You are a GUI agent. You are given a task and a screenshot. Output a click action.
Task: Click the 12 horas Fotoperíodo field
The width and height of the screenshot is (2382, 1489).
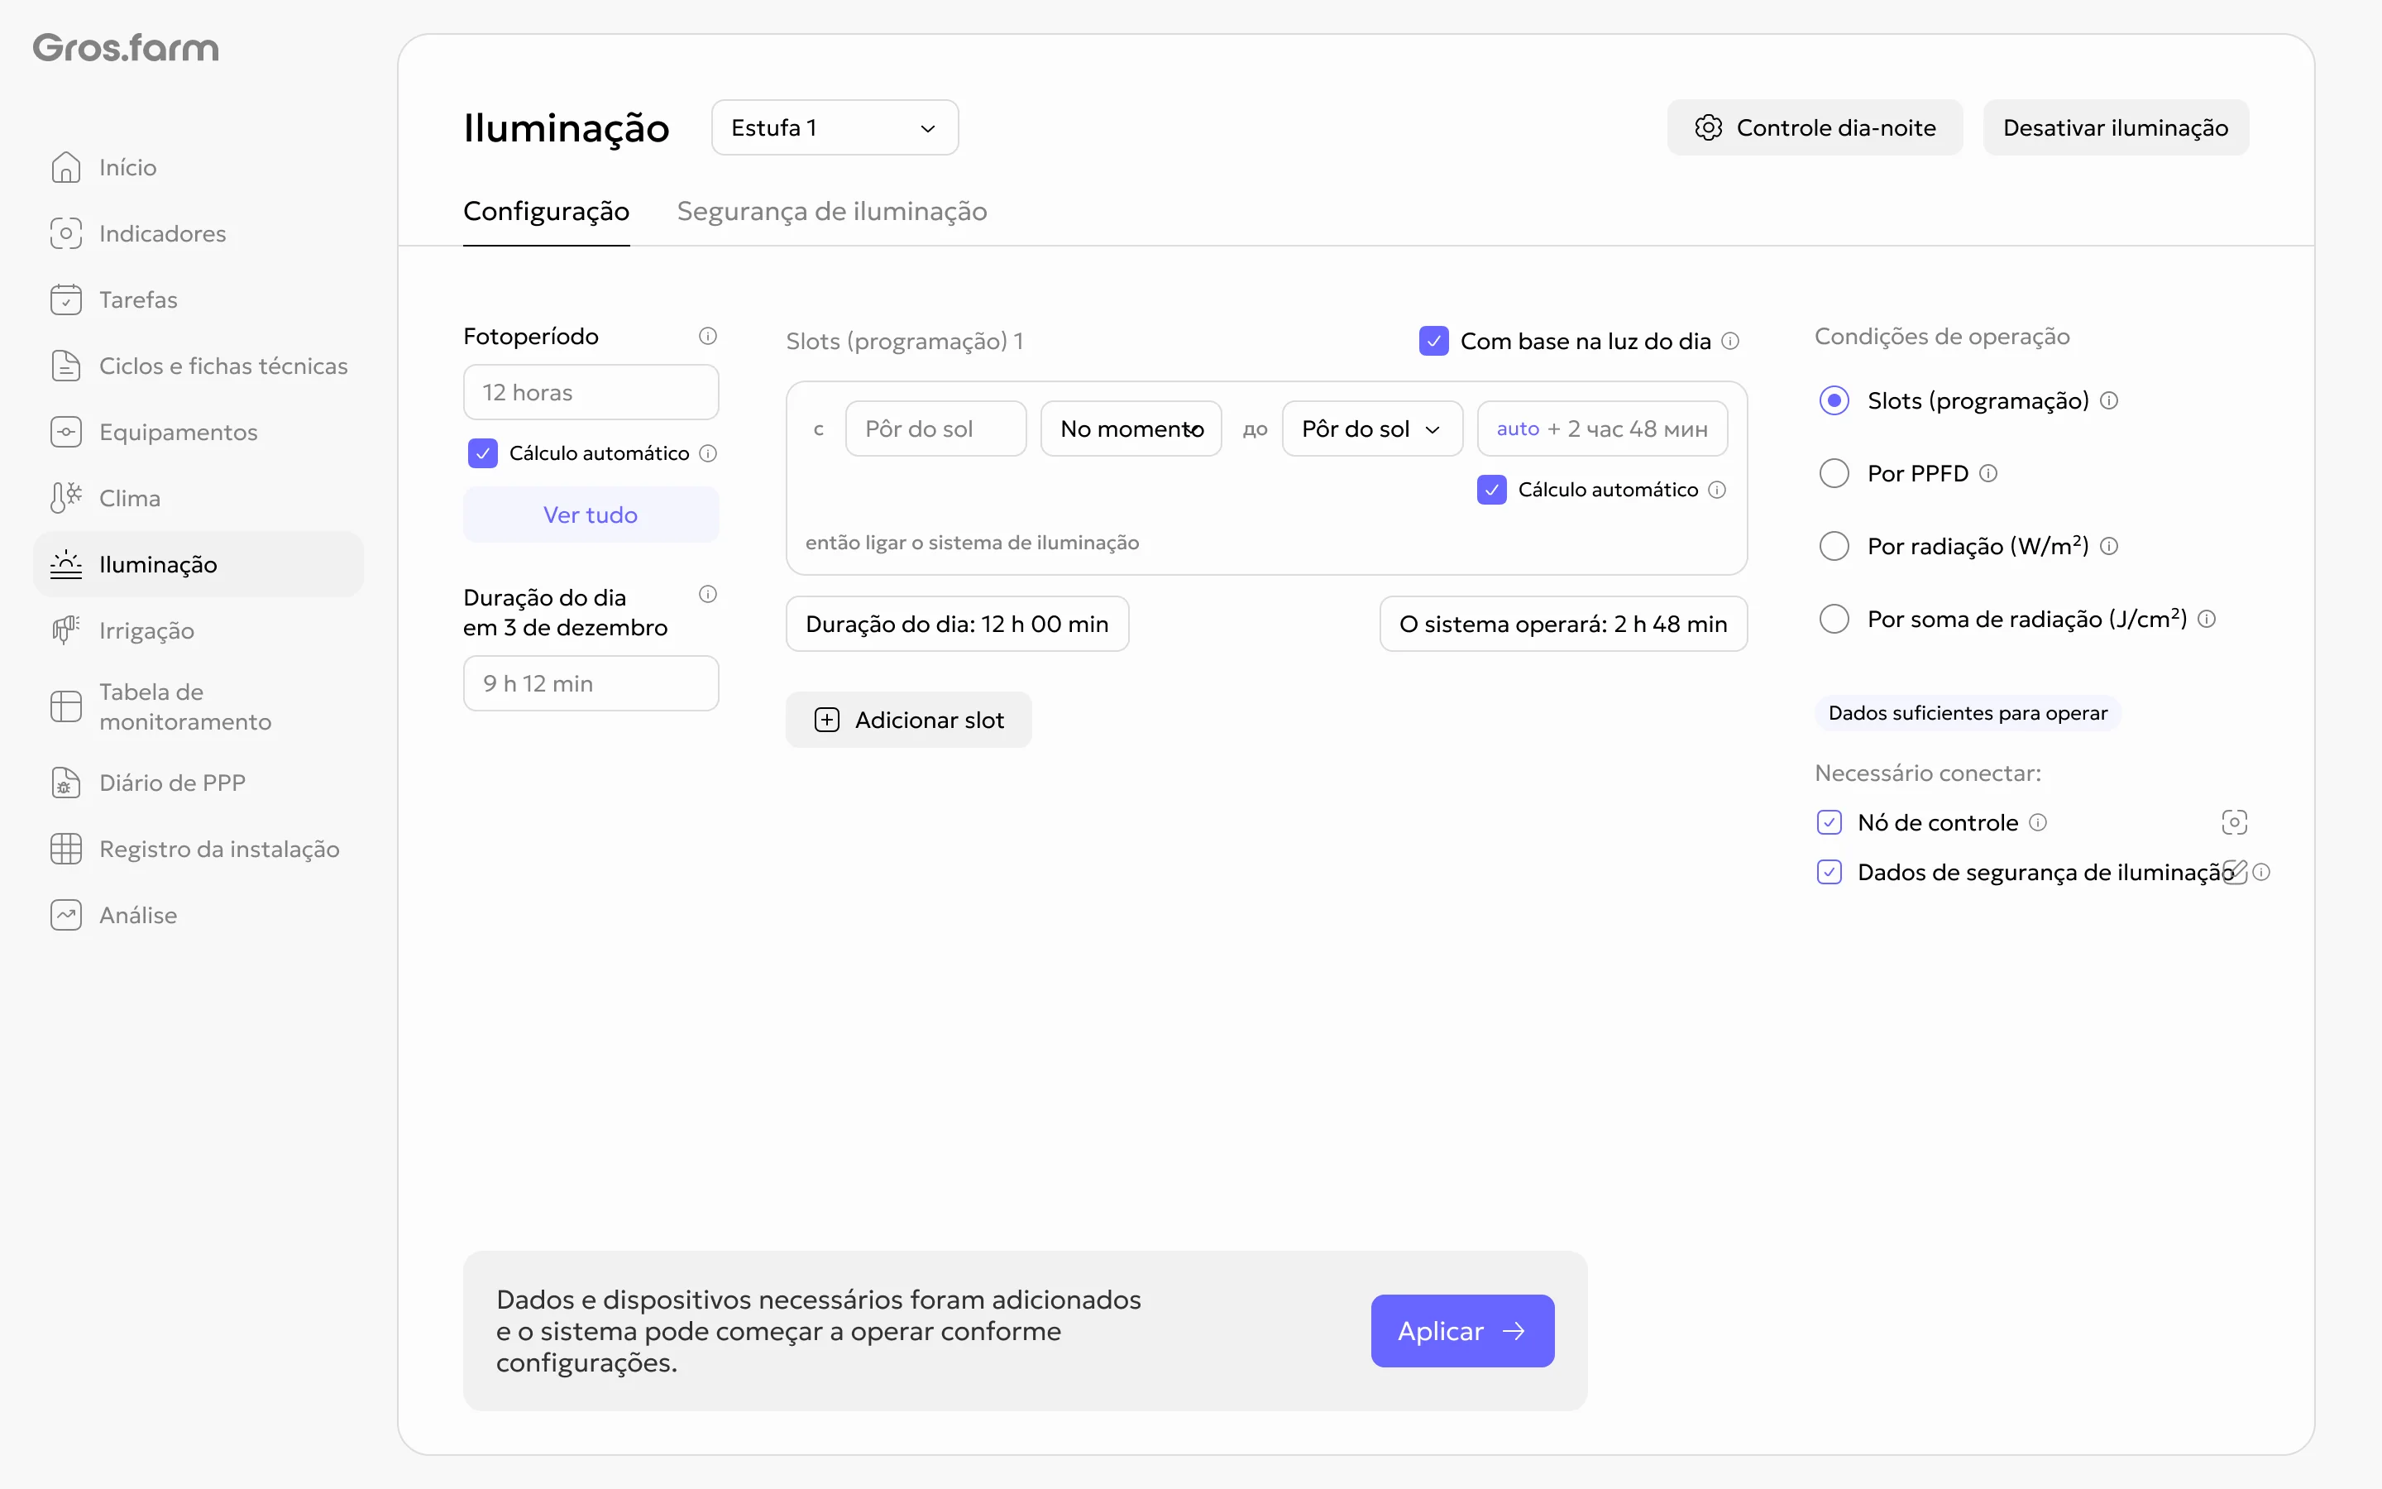pyautogui.click(x=591, y=392)
